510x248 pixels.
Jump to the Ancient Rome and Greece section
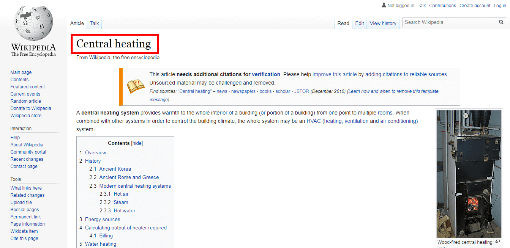[129, 177]
